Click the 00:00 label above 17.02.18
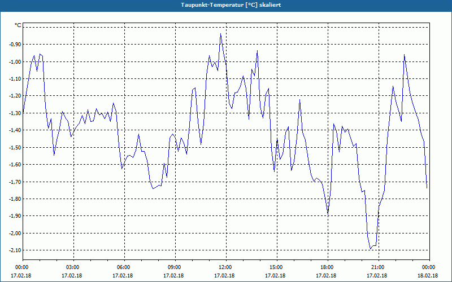Image resolution: width=452 pixels, height=282 pixels. [21, 267]
